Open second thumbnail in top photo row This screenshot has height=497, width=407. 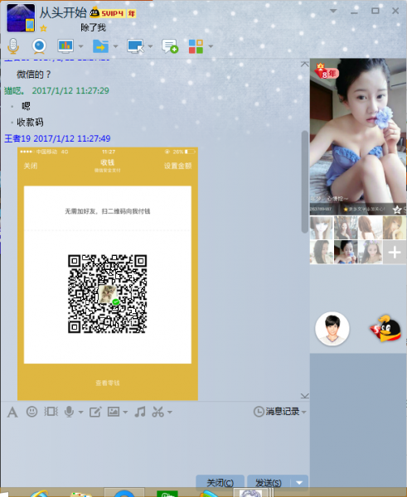click(346, 228)
